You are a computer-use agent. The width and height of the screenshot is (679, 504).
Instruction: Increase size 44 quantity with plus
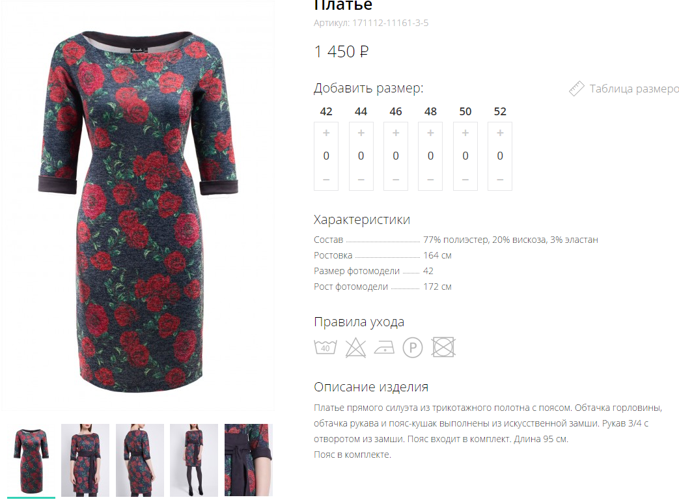(361, 133)
